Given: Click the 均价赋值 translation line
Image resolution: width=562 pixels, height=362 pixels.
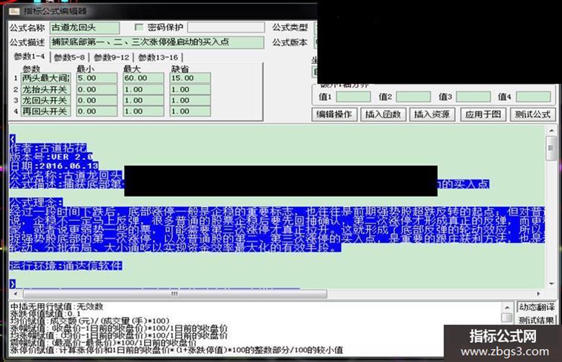Looking at the screenshot, I should (x=90, y=321).
